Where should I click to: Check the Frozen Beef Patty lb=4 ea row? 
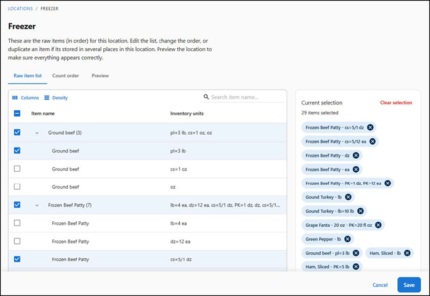17,223
